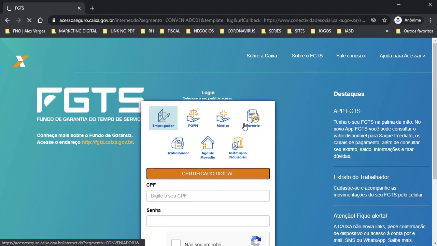Open FNO | Alex Vargas bookmark folder
The width and height of the screenshot is (437, 246).
point(25,31)
